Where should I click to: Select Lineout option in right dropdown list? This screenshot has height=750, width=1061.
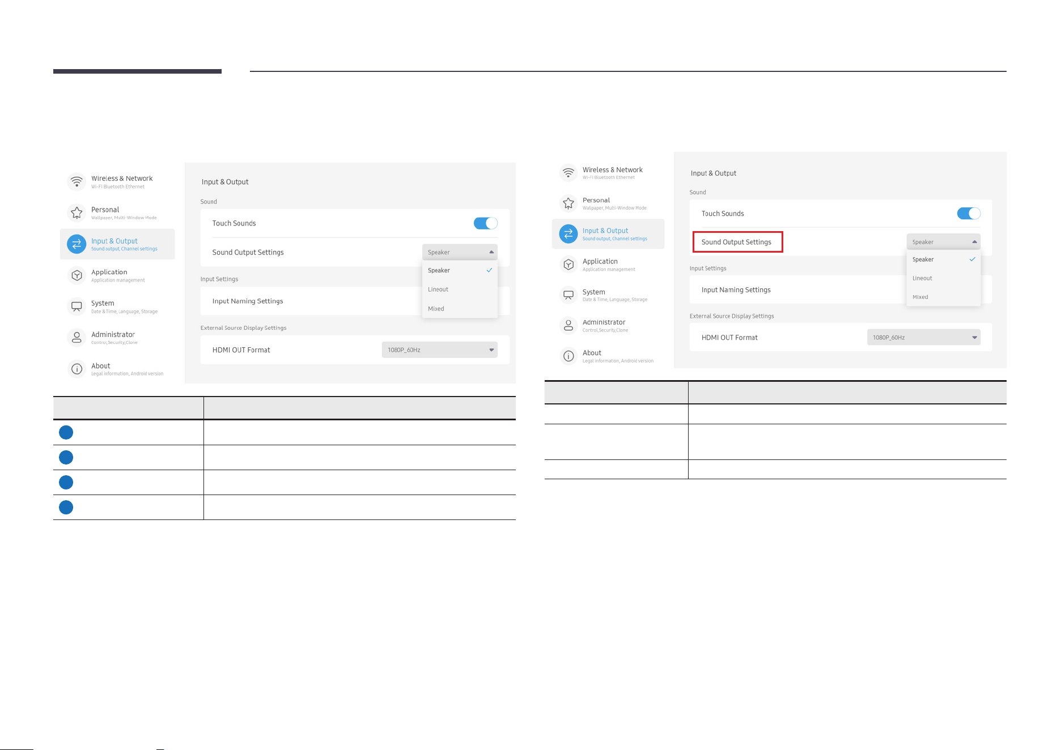coord(944,278)
